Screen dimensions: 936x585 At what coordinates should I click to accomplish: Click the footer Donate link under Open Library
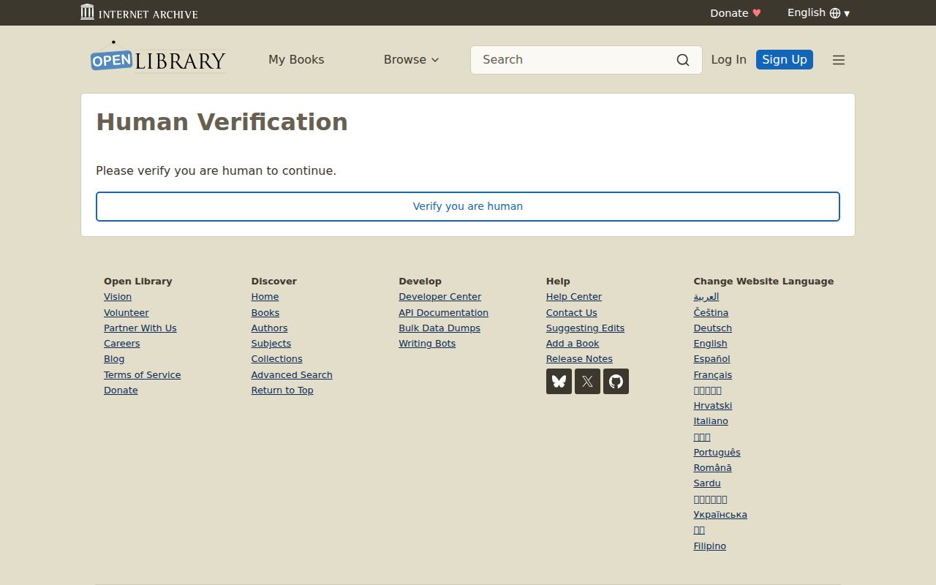click(121, 390)
